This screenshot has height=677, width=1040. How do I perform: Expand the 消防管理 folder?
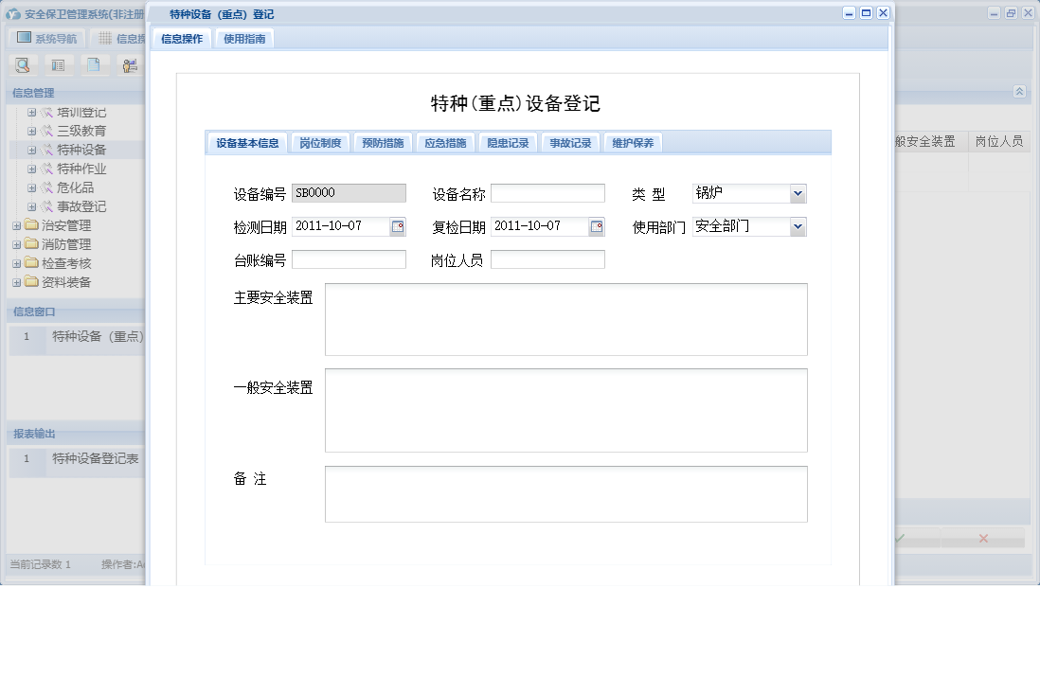point(18,243)
